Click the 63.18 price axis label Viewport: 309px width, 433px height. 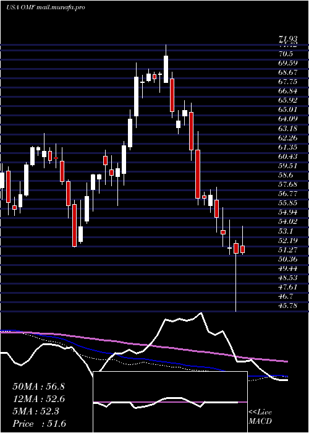tap(289, 129)
